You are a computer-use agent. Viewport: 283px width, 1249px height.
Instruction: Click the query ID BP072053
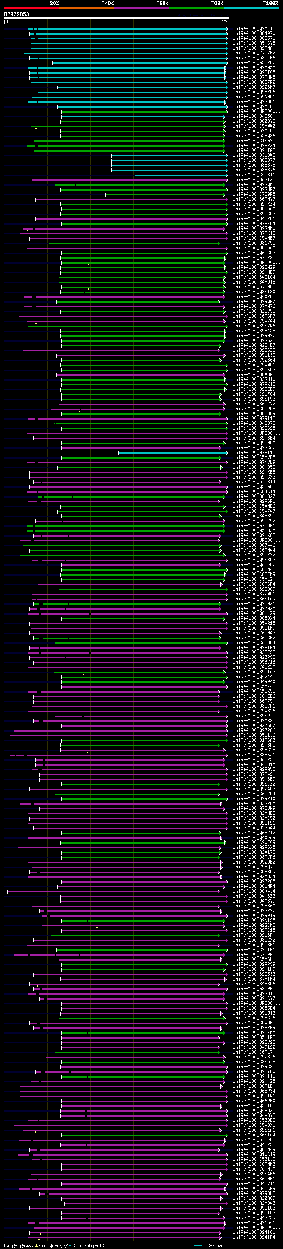(x=16, y=14)
